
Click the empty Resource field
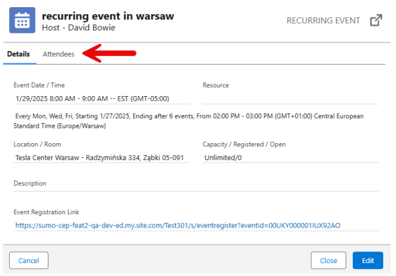click(x=290, y=98)
